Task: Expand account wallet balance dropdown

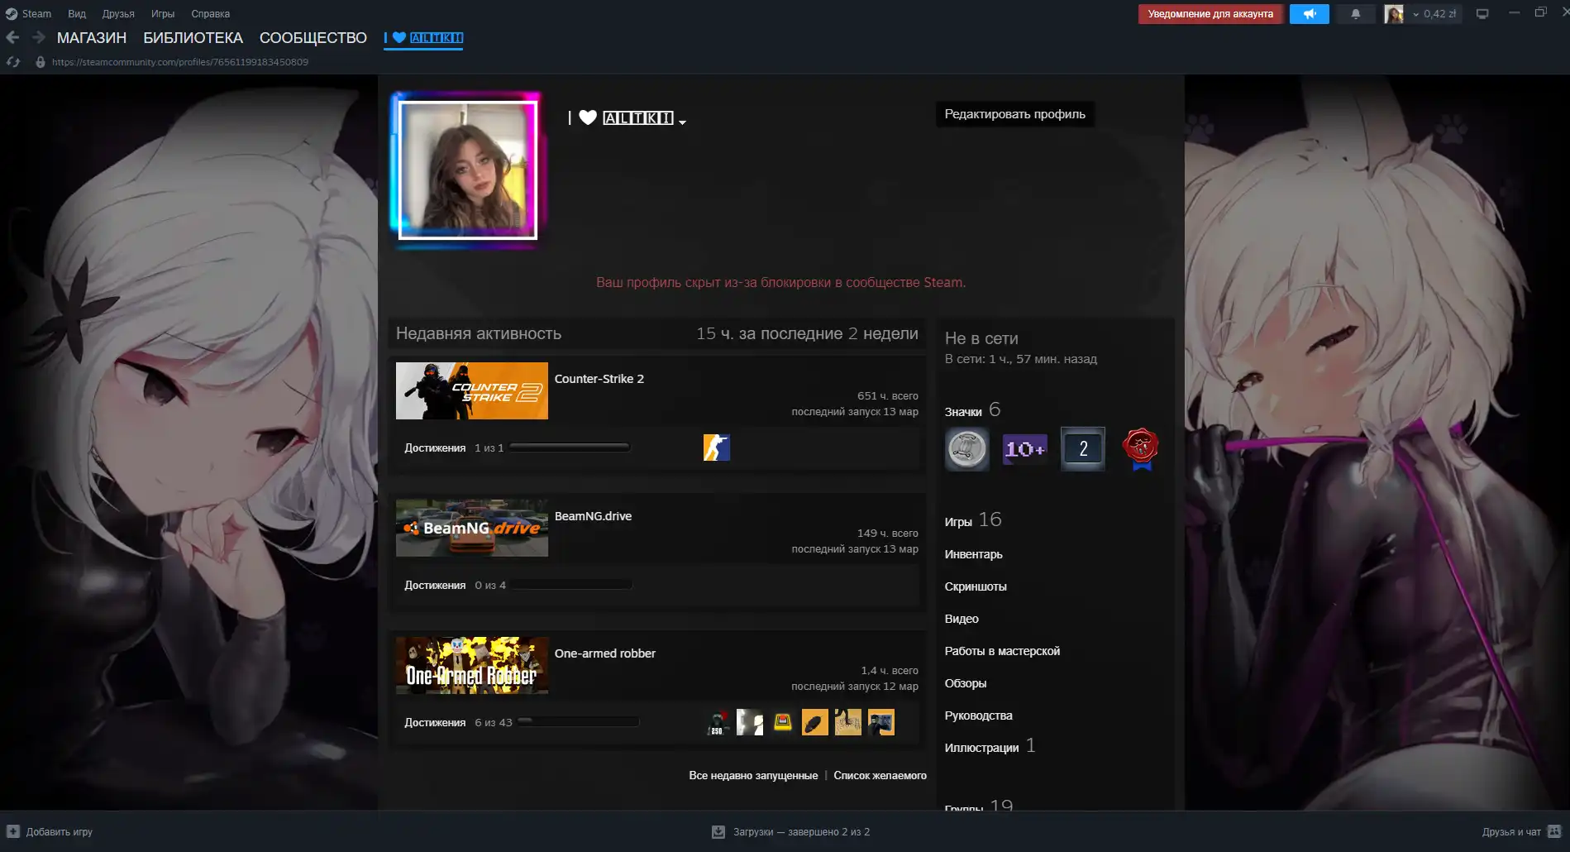Action: pyautogui.click(x=1435, y=14)
